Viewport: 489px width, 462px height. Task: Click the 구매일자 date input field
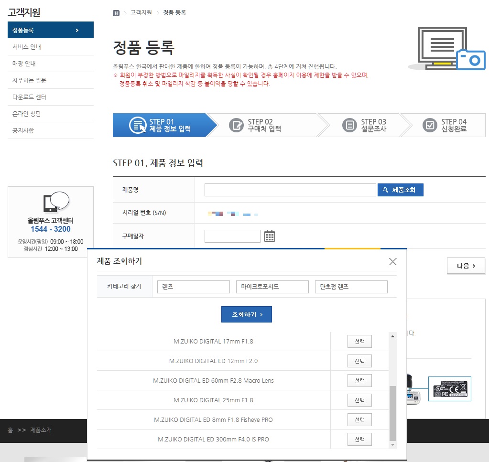coord(232,236)
